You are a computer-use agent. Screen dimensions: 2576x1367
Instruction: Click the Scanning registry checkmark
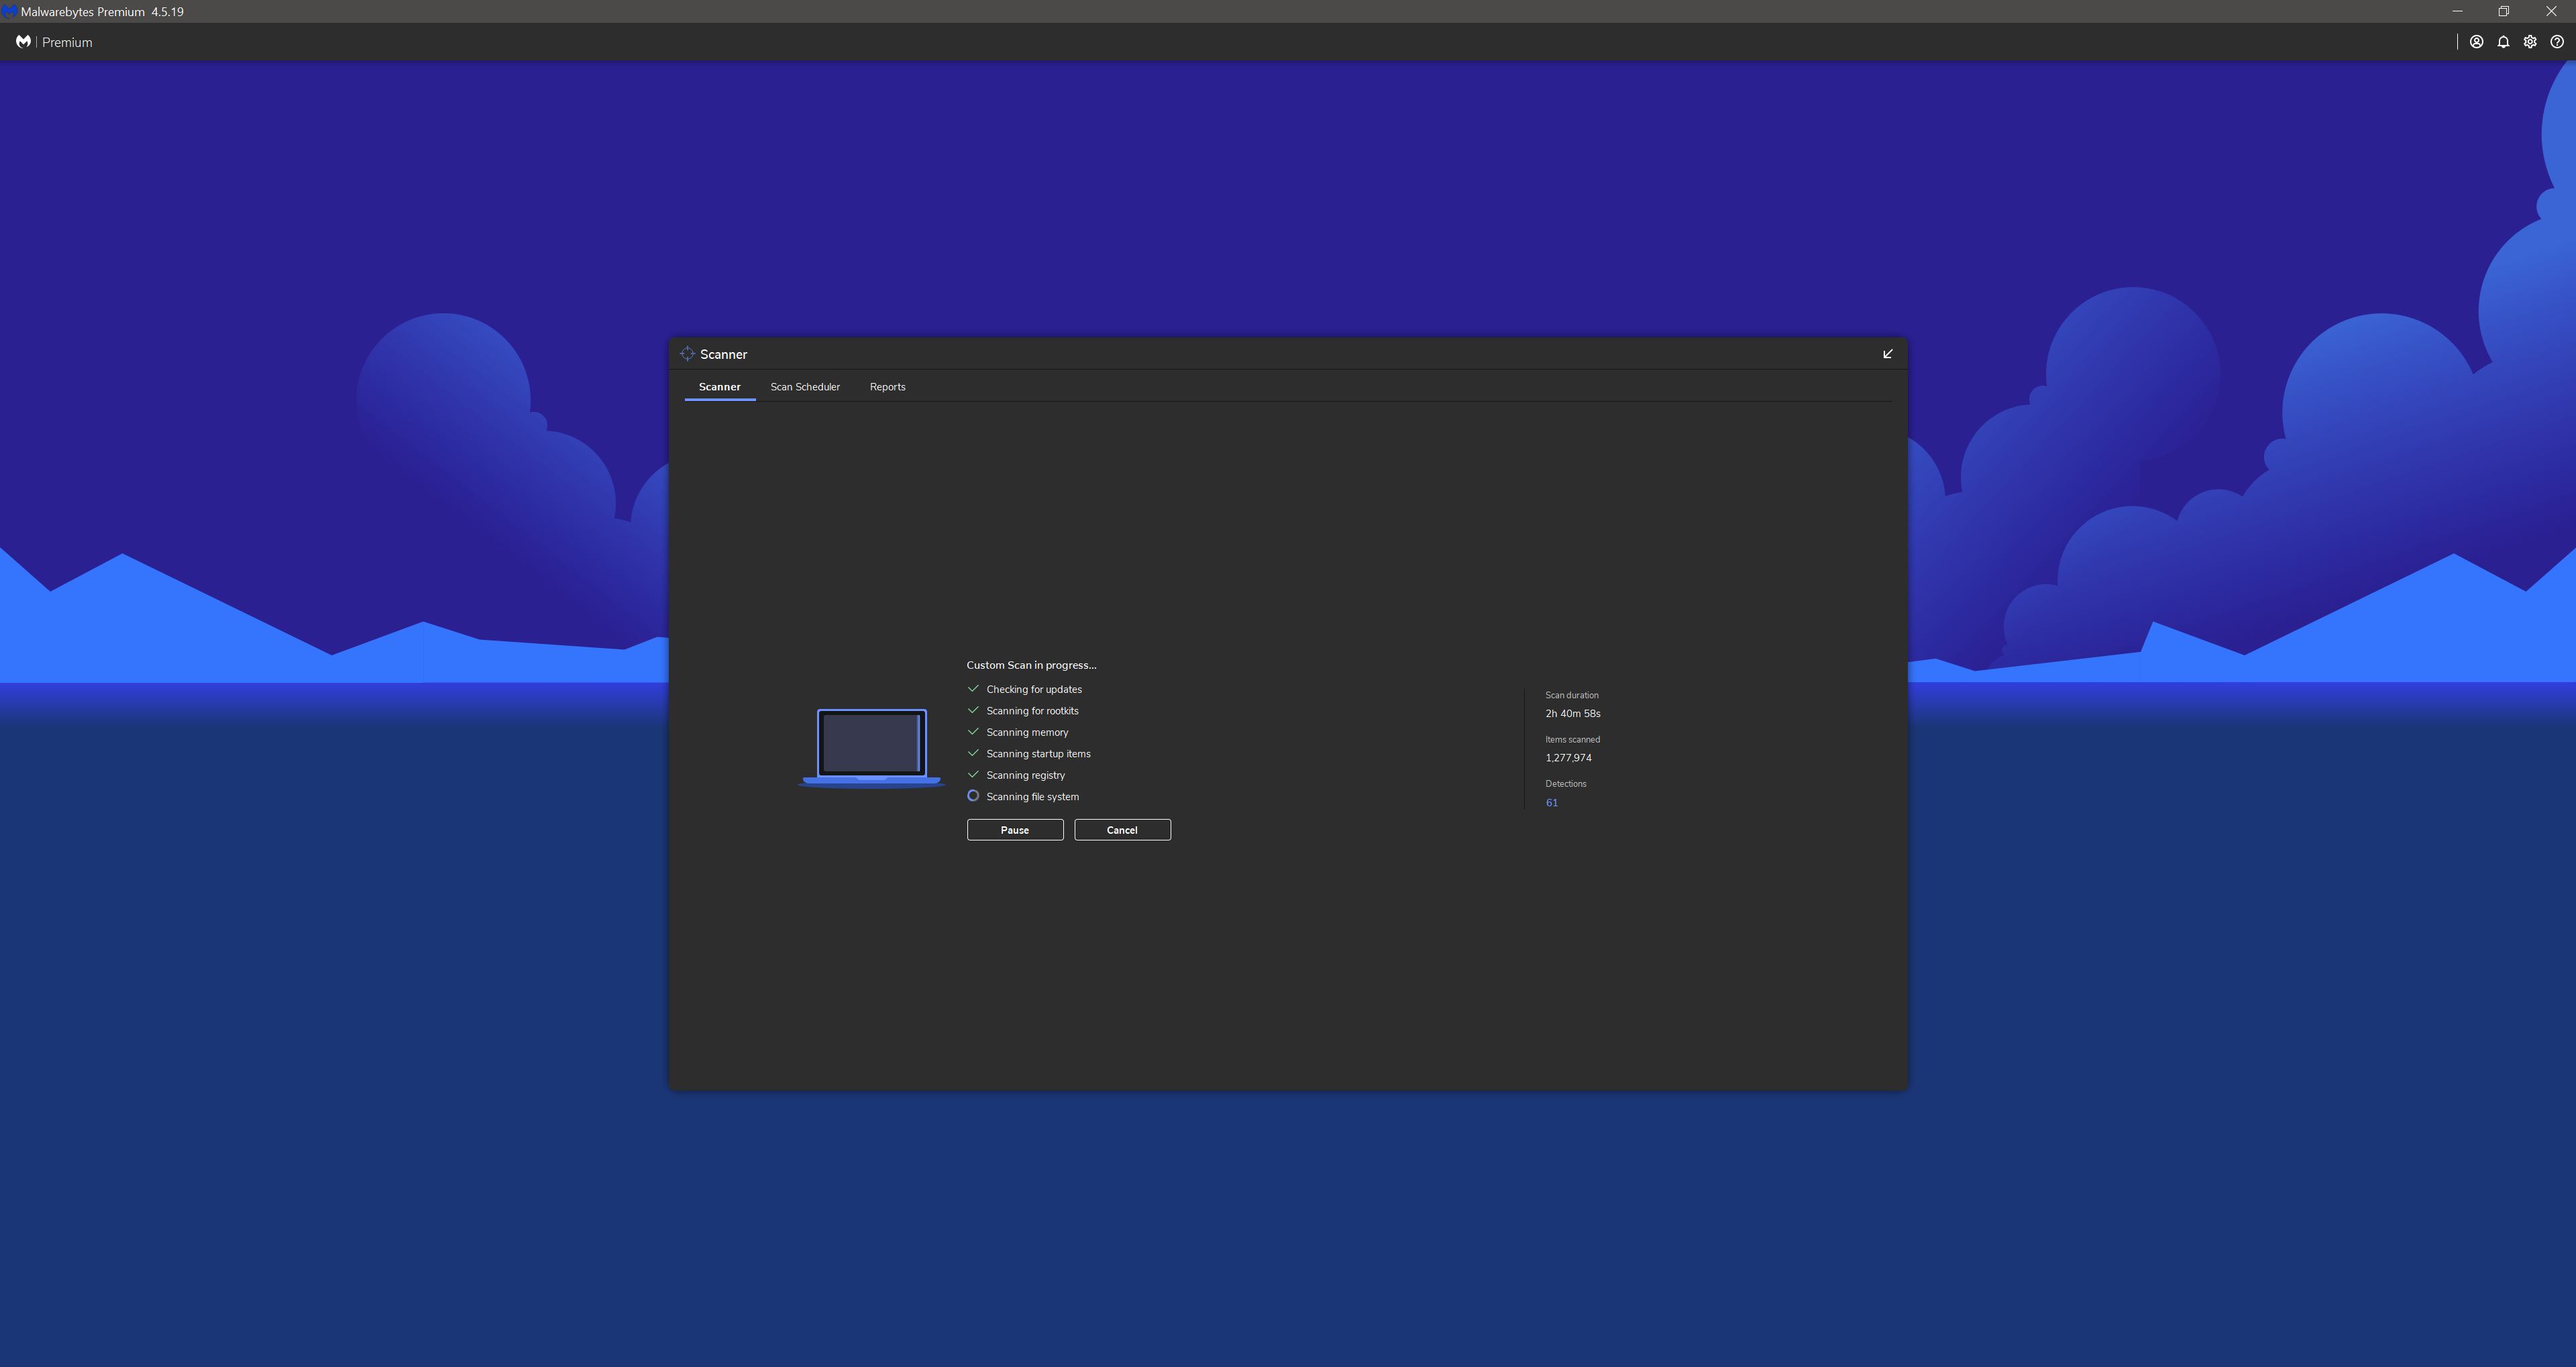tap(973, 775)
